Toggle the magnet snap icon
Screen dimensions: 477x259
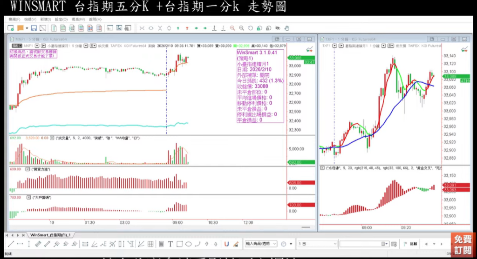click(x=226, y=244)
